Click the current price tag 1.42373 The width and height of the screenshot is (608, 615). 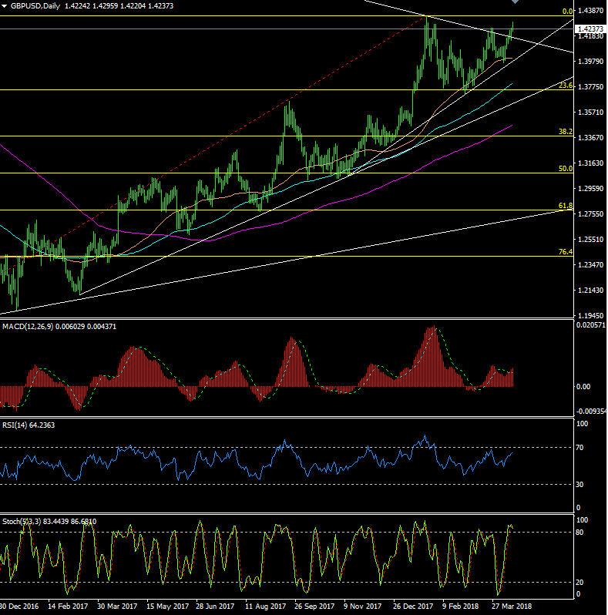(x=590, y=29)
